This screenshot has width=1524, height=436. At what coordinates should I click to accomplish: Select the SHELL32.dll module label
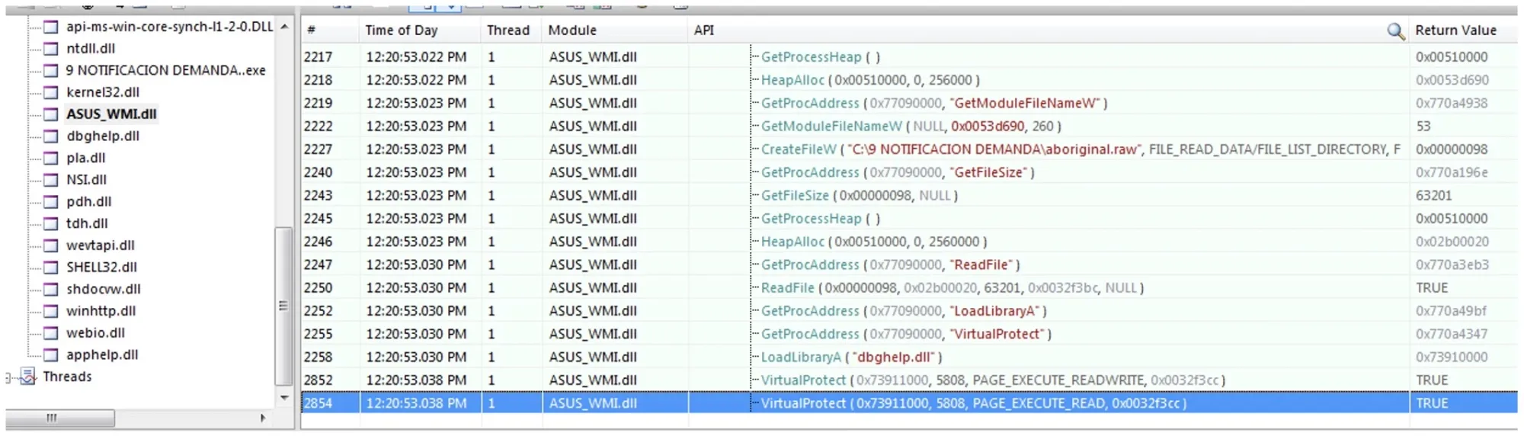pyautogui.click(x=101, y=268)
